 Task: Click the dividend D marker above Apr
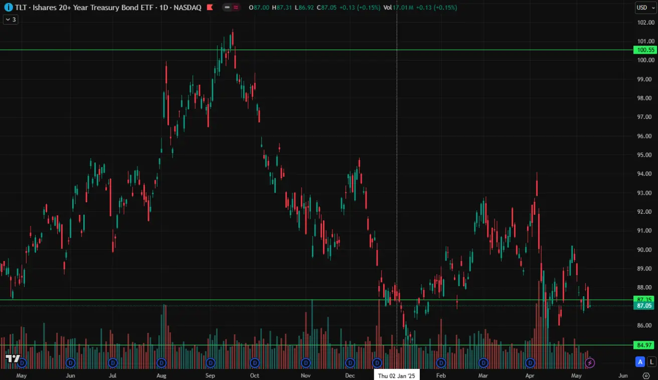click(x=531, y=362)
